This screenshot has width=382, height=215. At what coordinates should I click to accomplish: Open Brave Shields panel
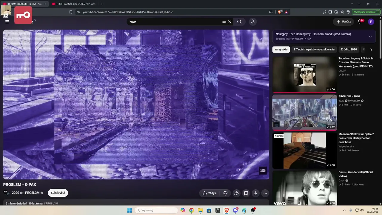(280, 12)
